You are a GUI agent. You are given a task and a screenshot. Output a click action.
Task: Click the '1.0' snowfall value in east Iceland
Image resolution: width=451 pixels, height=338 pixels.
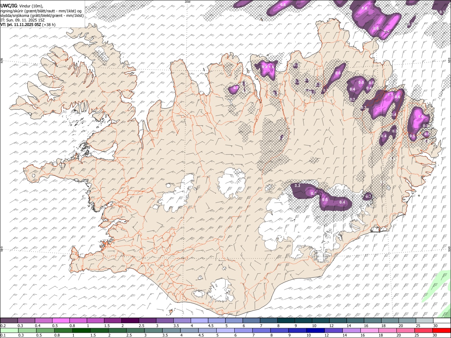point(420,117)
